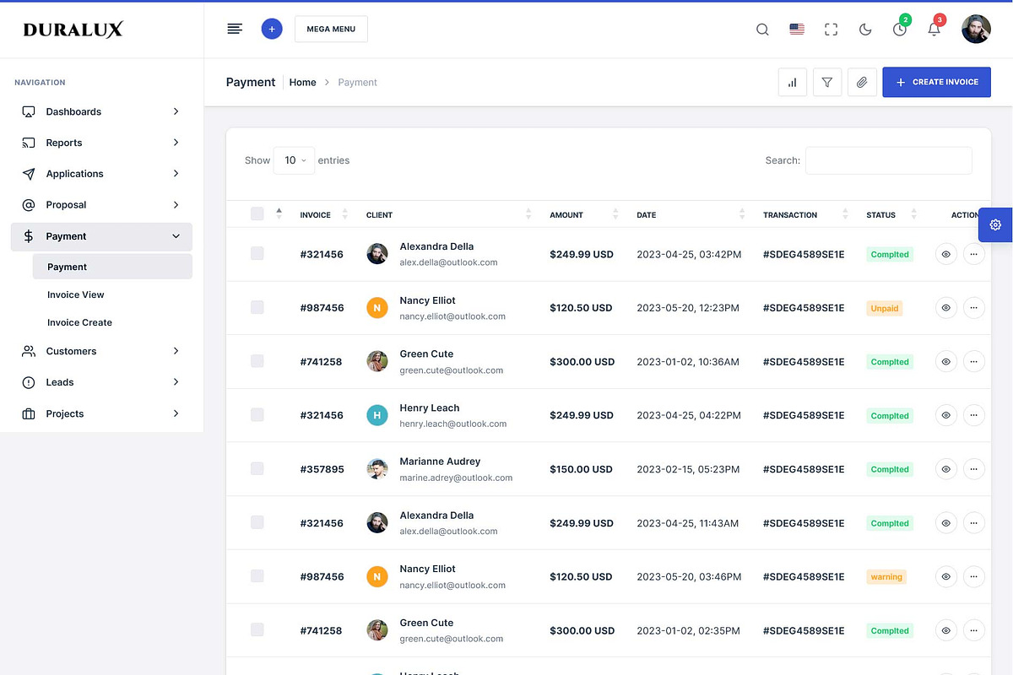Go to the Home breadcrumb link
Screen dimensions: 1013x675
pyautogui.click(x=303, y=82)
